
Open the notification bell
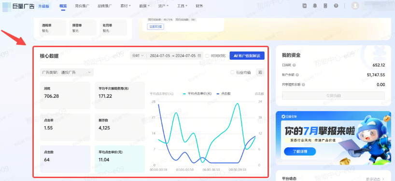tap(315, 6)
